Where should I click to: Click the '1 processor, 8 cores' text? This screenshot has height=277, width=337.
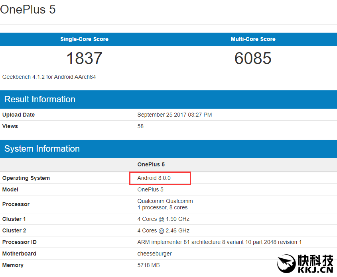click(162, 207)
